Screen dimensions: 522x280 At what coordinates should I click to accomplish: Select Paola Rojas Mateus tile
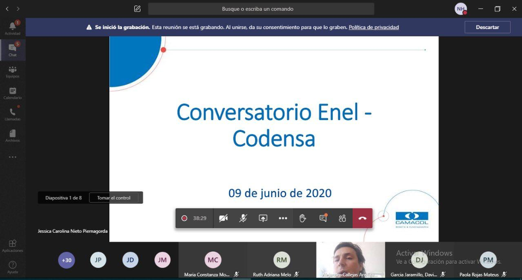[x=488, y=260]
